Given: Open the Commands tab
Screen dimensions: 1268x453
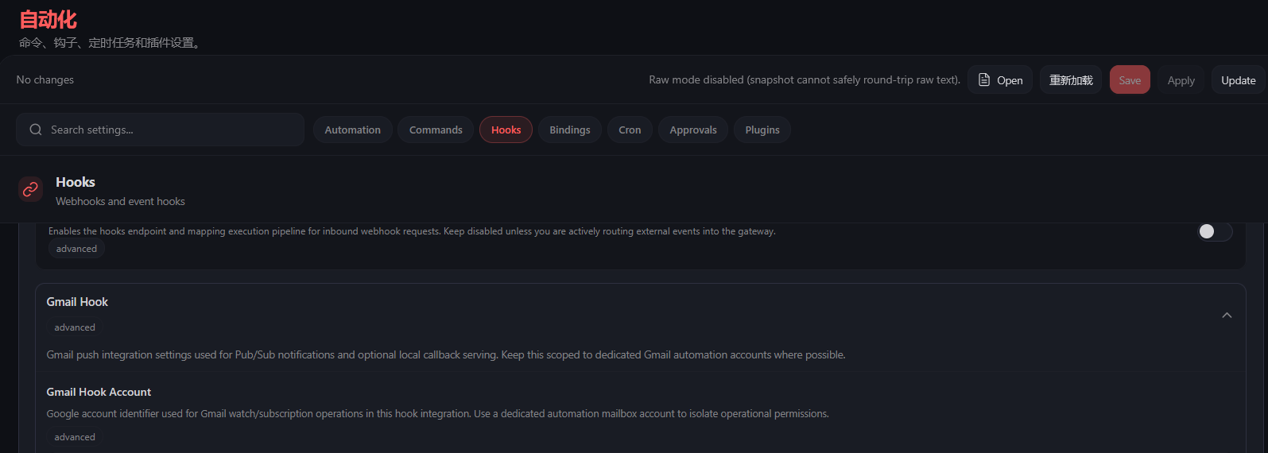Looking at the screenshot, I should [x=436, y=130].
